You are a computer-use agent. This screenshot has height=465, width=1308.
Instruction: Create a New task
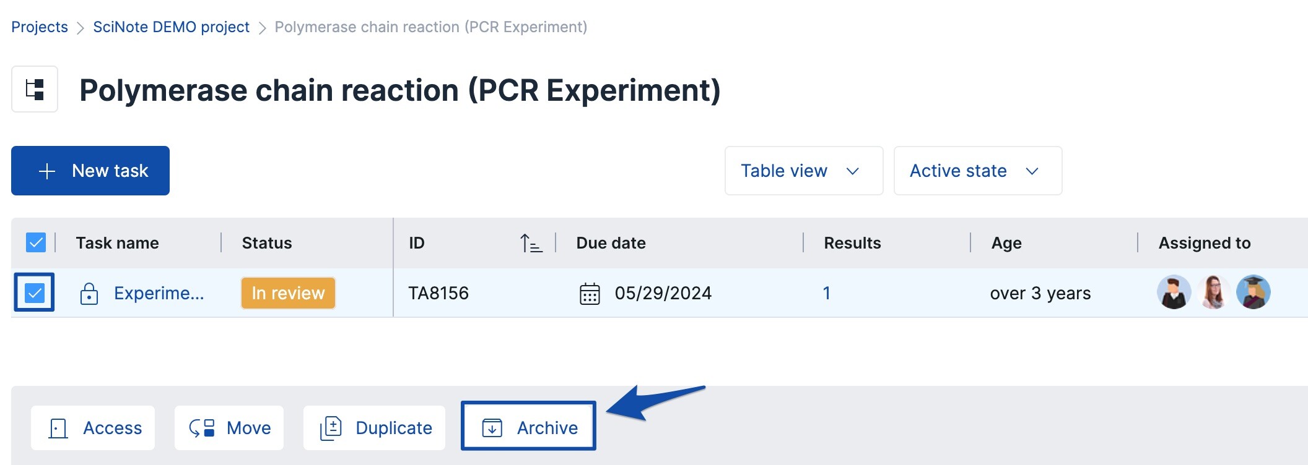click(x=90, y=171)
